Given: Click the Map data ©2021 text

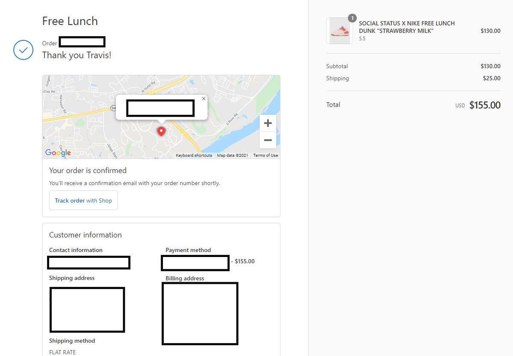Looking at the screenshot, I should pos(233,155).
